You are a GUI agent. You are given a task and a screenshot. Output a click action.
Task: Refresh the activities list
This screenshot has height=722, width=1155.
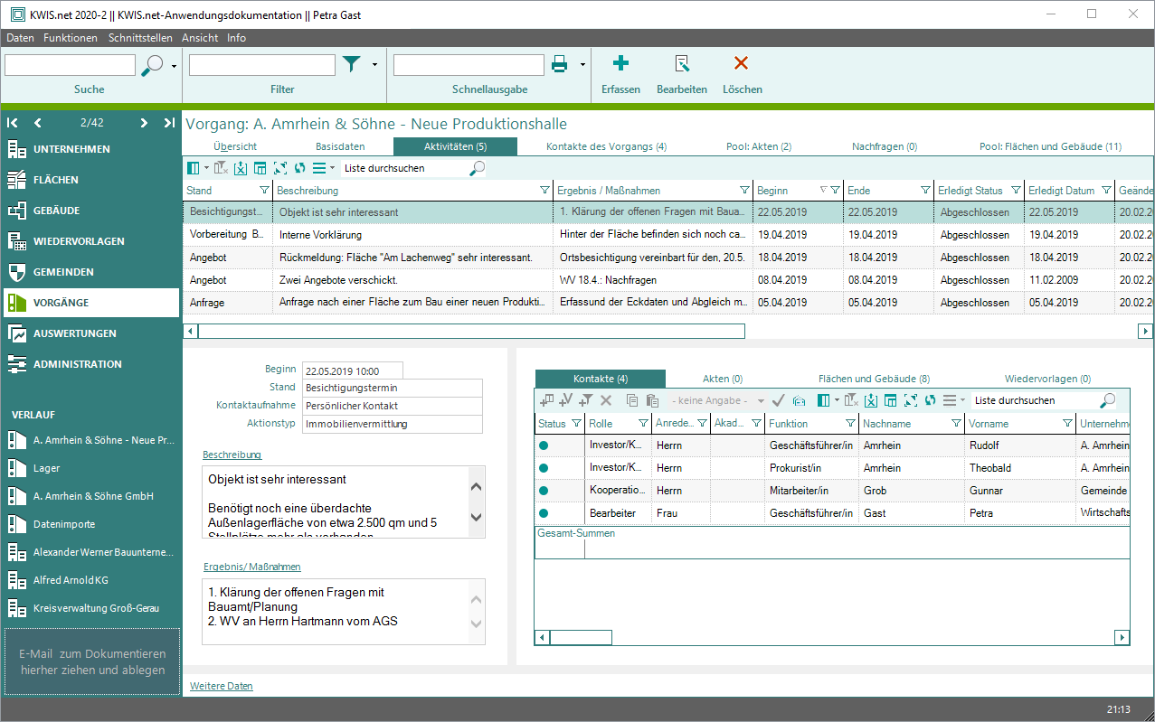298,168
